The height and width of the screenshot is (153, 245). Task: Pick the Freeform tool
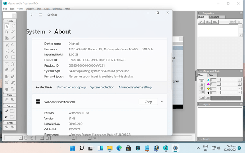13,64
